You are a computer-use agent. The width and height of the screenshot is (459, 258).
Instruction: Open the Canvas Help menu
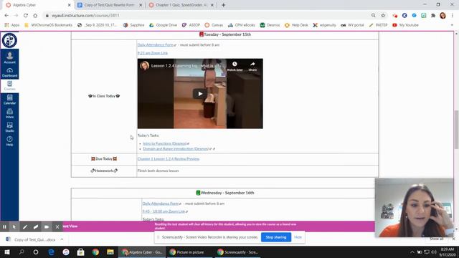(x=9, y=140)
